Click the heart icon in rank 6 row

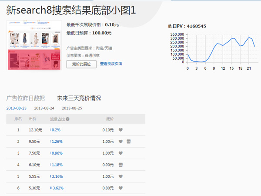pos(121,188)
